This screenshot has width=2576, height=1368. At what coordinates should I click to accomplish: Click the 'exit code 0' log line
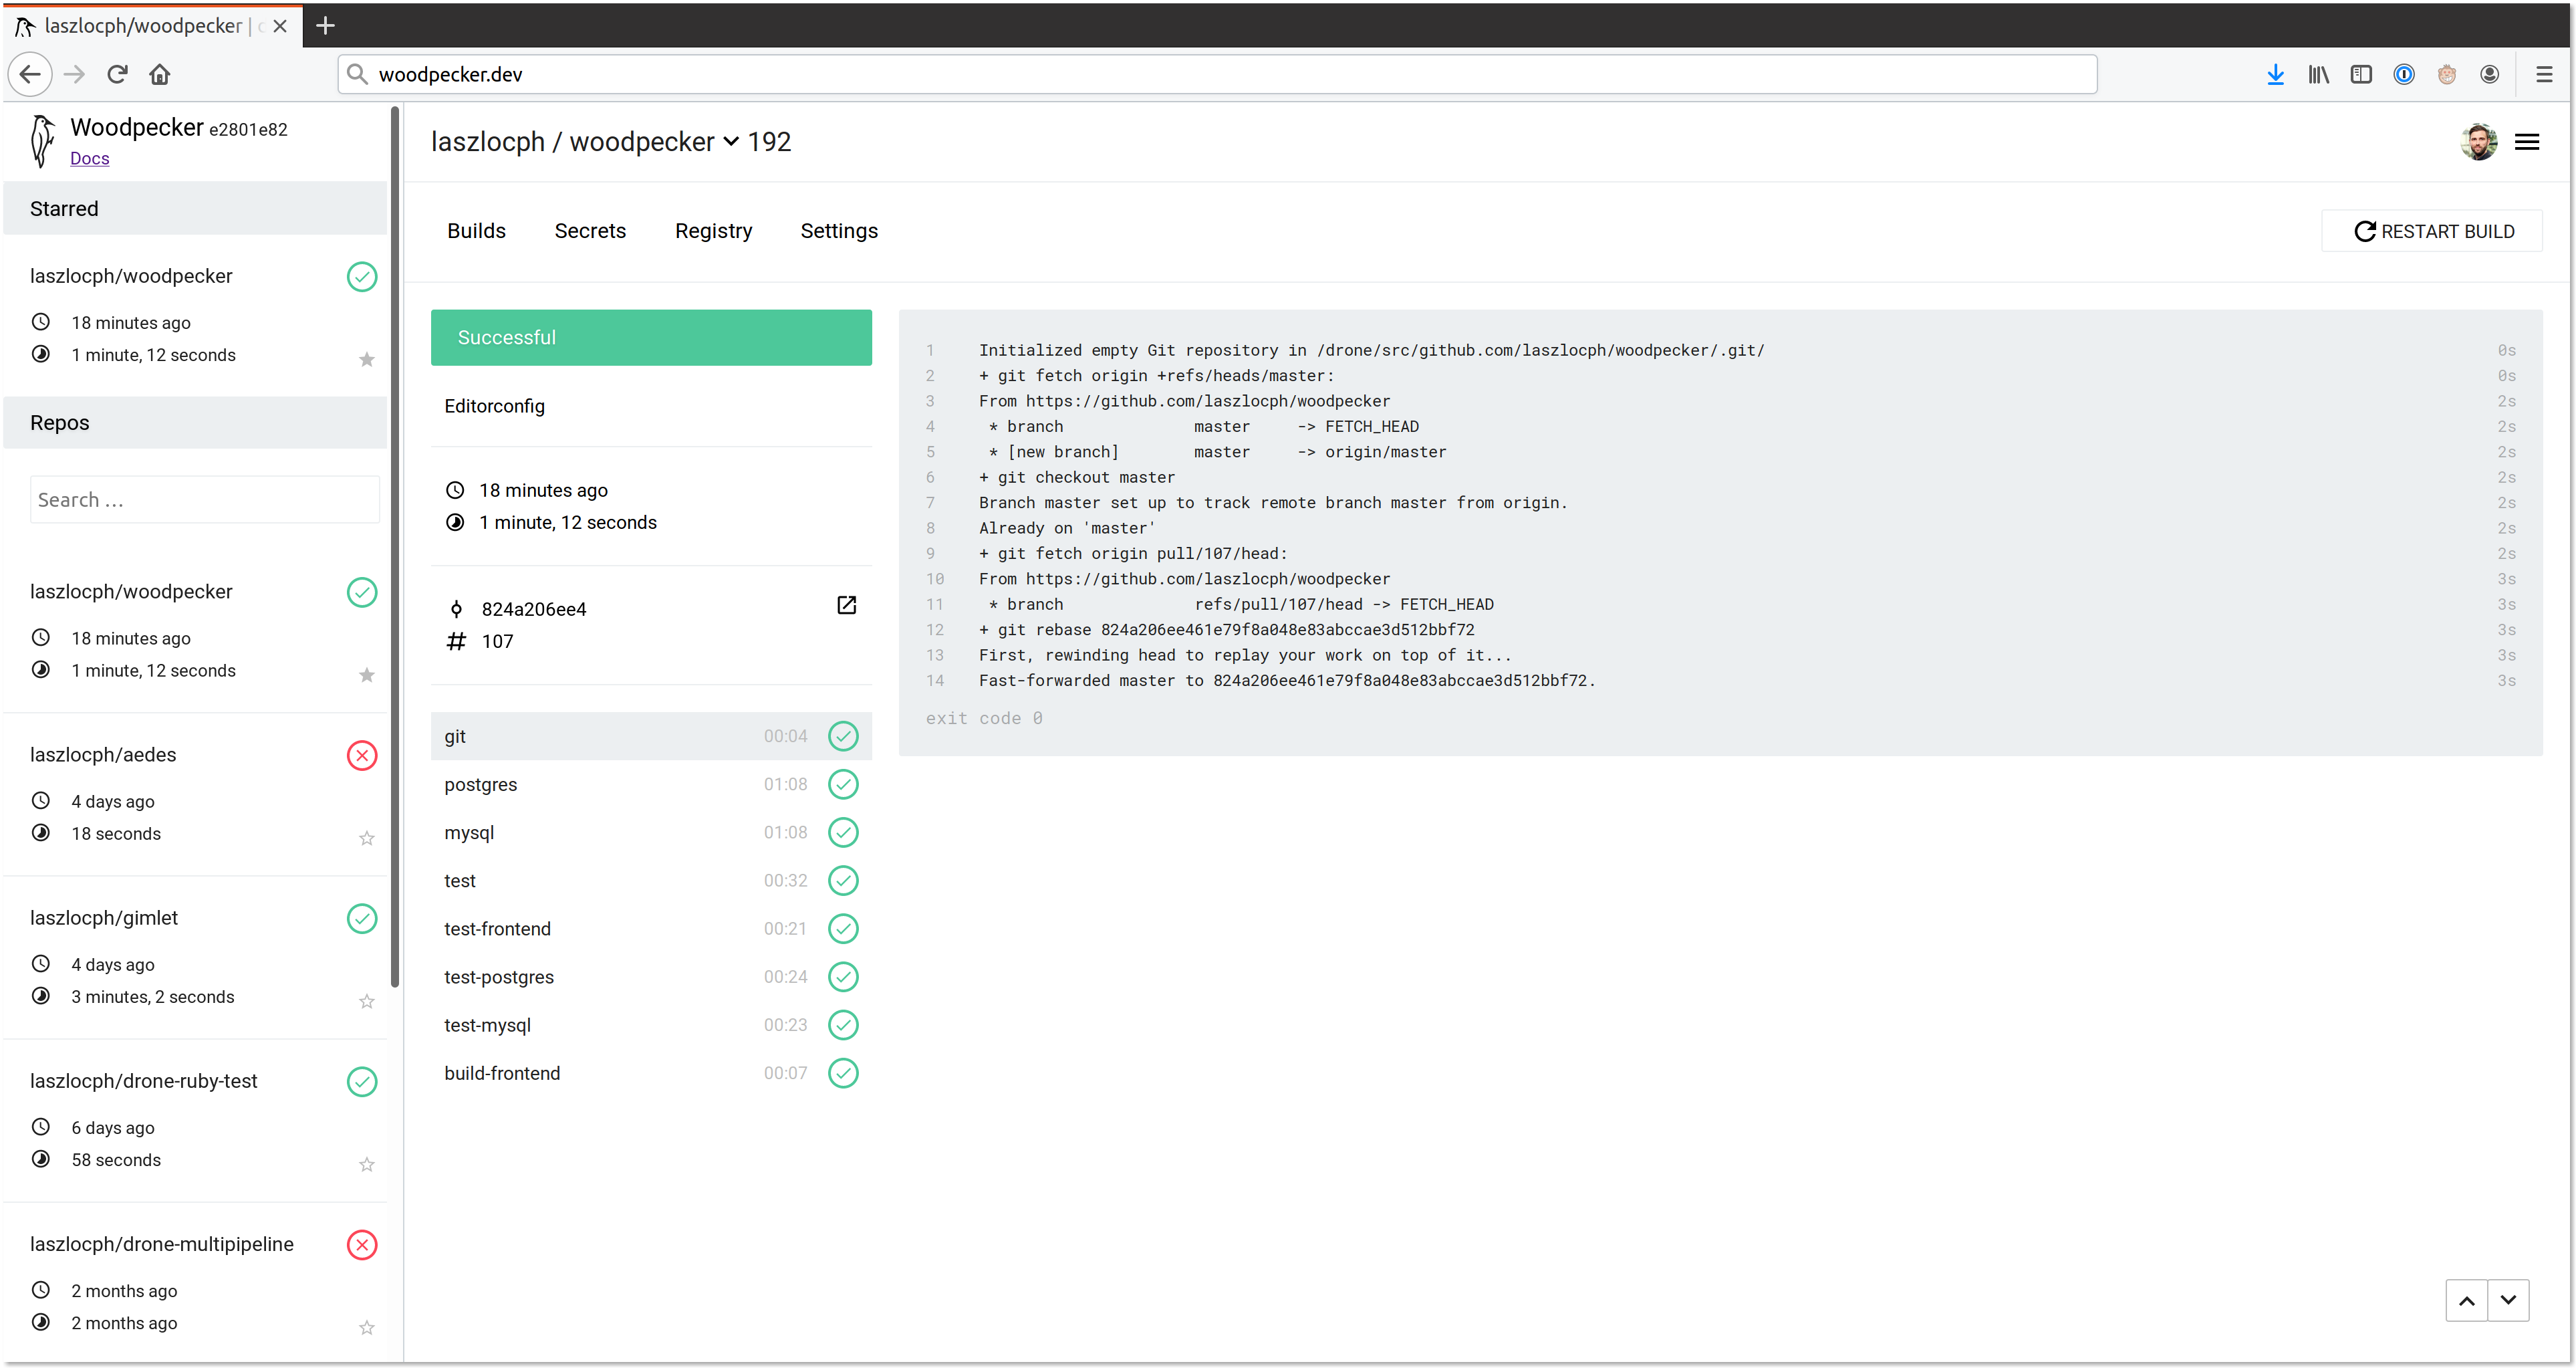pyautogui.click(x=984, y=718)
